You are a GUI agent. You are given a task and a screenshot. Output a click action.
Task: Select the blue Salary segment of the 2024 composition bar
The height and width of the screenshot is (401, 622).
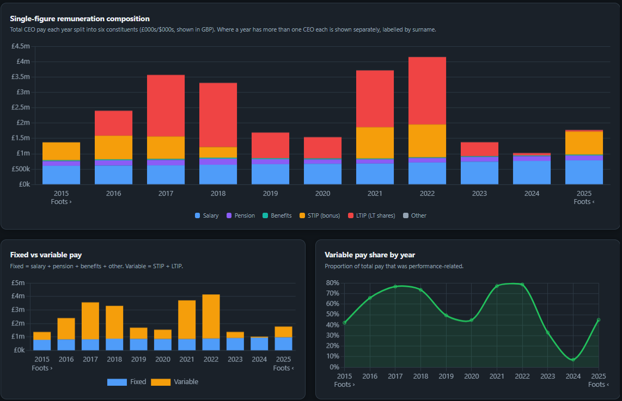click(532, 172)
